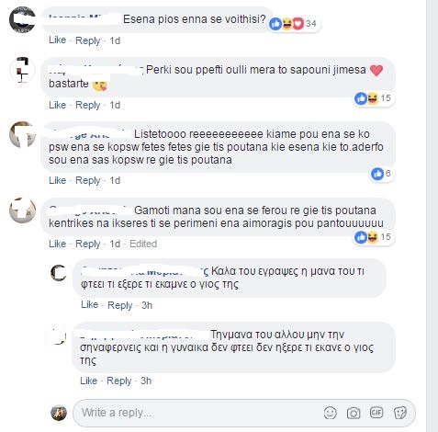Open the GIF picker icon
The width and height of the screenshot is (438, 432).
(x=376, y=413)
